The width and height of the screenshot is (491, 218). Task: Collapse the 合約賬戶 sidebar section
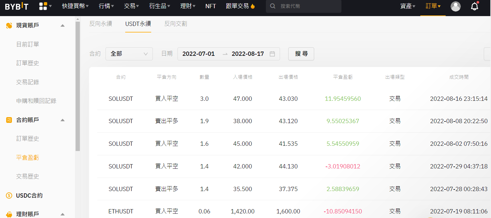point(63,120)
